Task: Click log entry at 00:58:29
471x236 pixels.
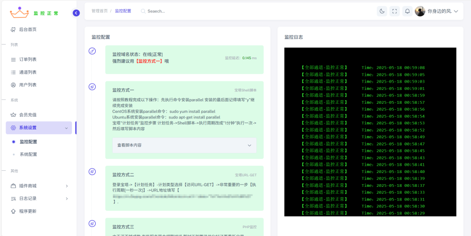Action: [362, 213]
